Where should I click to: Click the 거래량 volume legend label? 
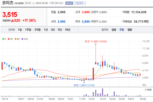click(149, 90)
